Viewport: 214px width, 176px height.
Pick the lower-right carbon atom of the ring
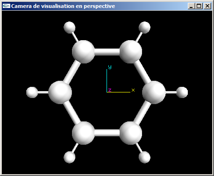(130, 133)
